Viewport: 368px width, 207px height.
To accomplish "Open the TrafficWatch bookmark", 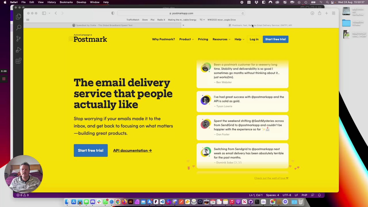I will coord(133,20).
